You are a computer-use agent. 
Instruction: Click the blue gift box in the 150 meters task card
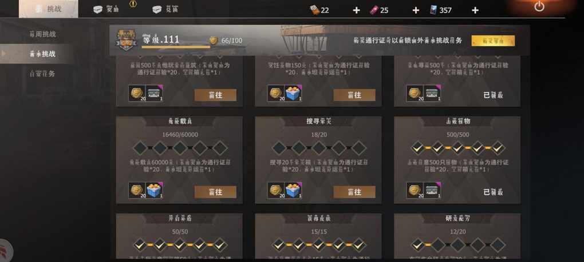click(x=293, y=93)
